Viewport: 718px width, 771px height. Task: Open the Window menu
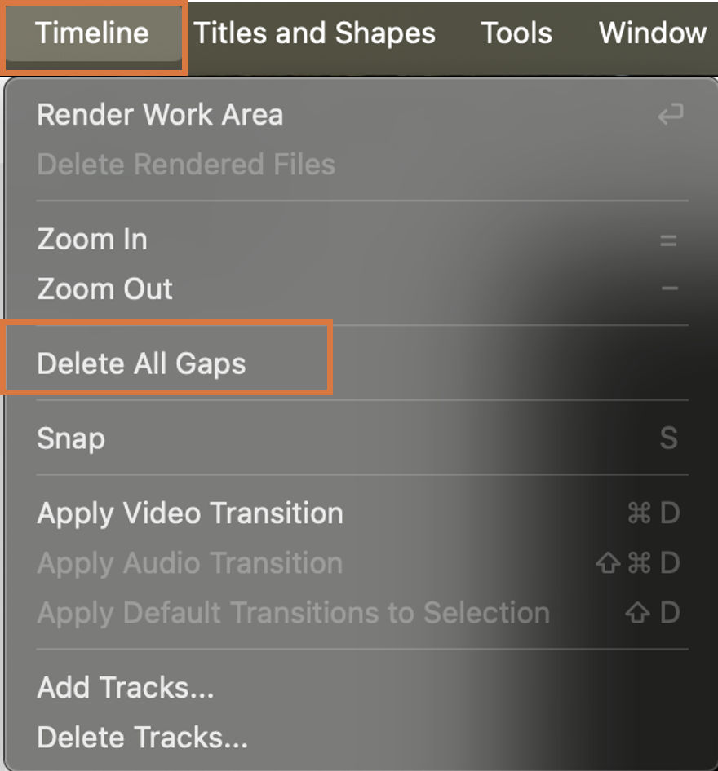tap(652, 34)
